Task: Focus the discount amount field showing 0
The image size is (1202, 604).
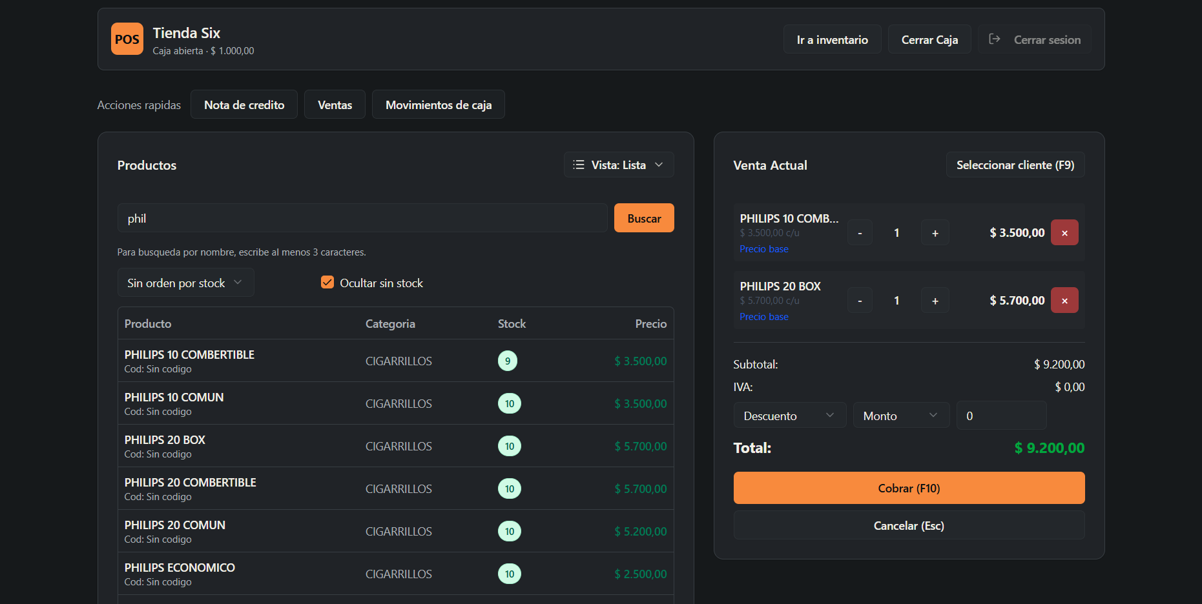Action: tap(1001, 416)
